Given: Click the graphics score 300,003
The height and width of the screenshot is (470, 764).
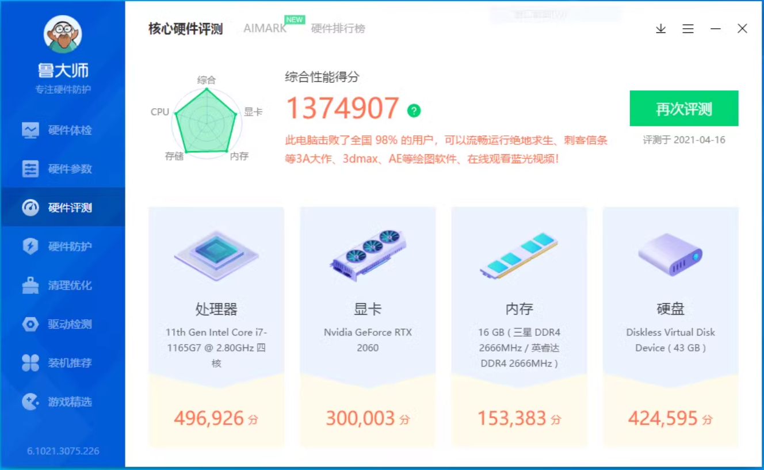Looking at the screenshot, I should [x=361, y=418].
